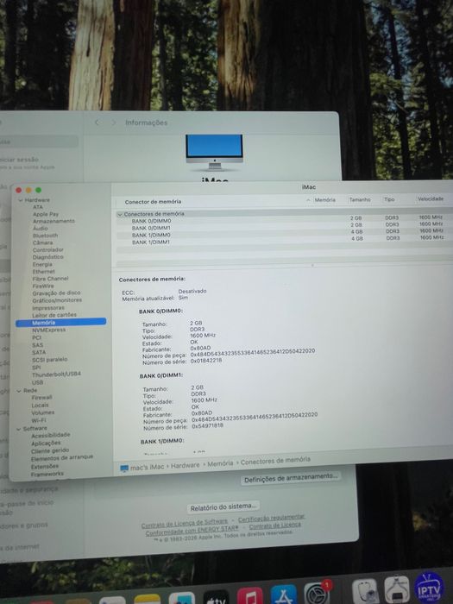Sort by the Tamanho column header
453x604 pixels.
tap(360, 199)
